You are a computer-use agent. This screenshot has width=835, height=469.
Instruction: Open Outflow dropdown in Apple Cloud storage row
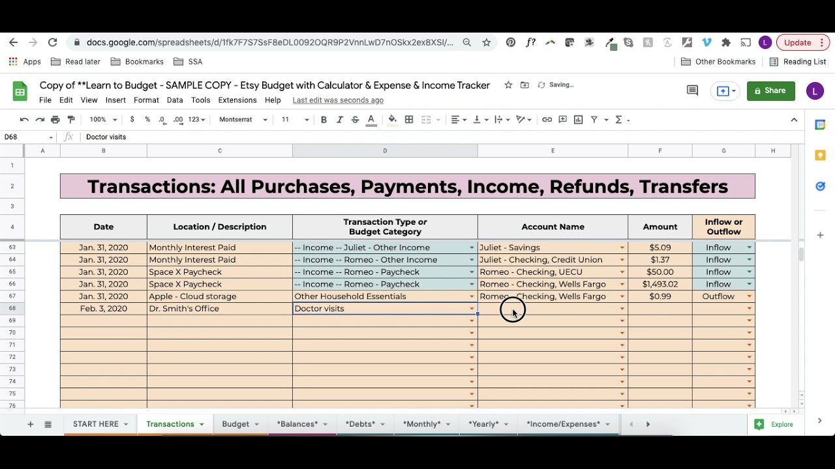(749, 296)
